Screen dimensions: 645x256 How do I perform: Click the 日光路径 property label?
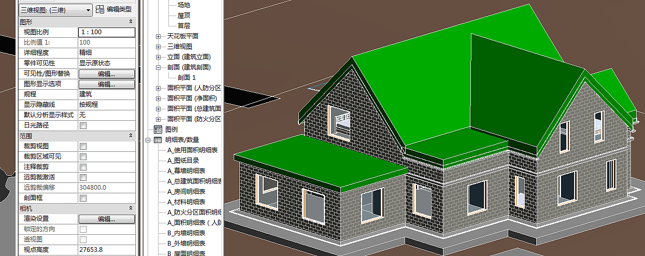pyautogui.click(x=36, y=125)
